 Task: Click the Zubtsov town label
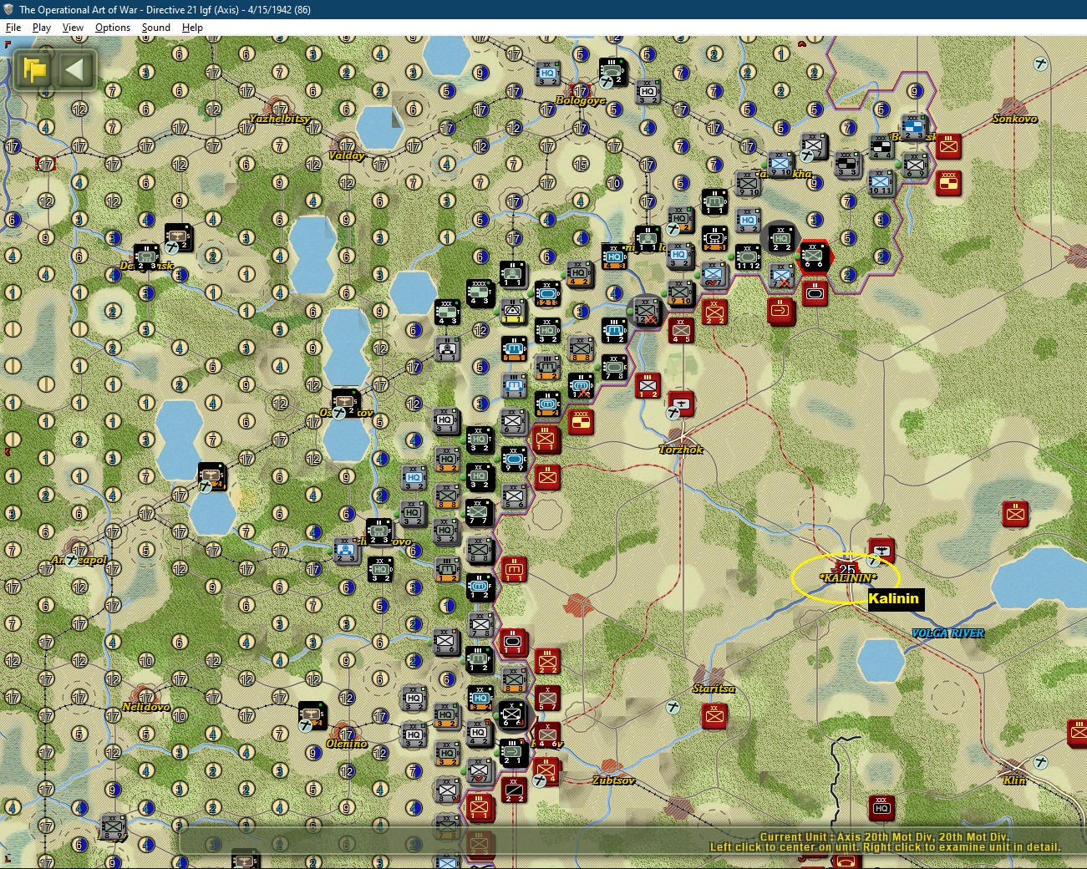pyautogui.click(x=614, y=780)
